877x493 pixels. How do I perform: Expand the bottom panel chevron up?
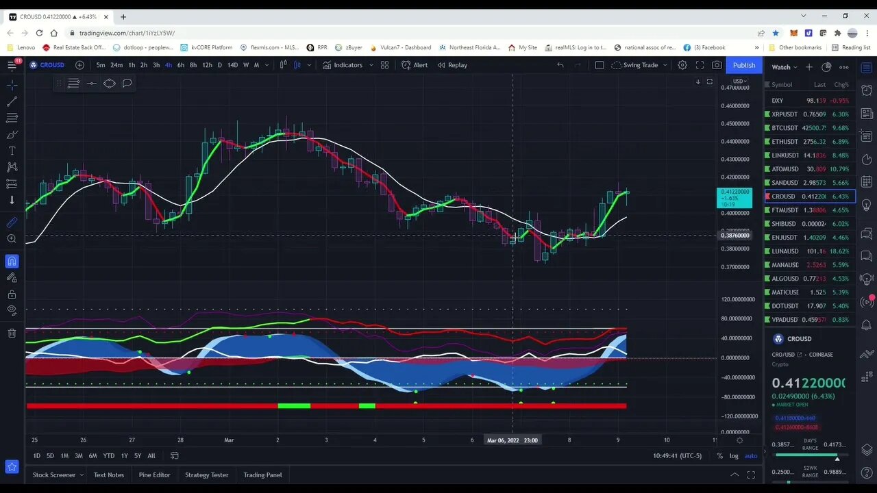(734, 475)
